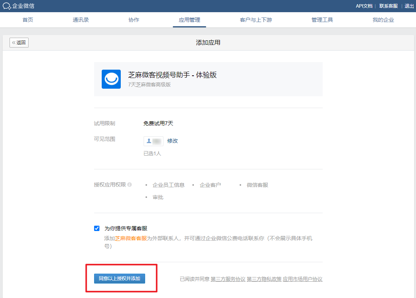416x298 pixels.
Task: Click the orange 芝麻微客客服 link
Action: (x=131, y=238)
